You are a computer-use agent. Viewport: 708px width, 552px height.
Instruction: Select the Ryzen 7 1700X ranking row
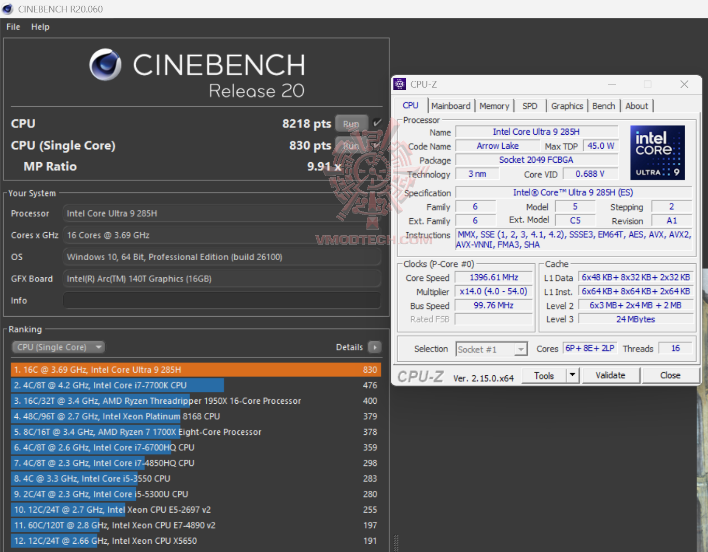click(x=196, y=432)
